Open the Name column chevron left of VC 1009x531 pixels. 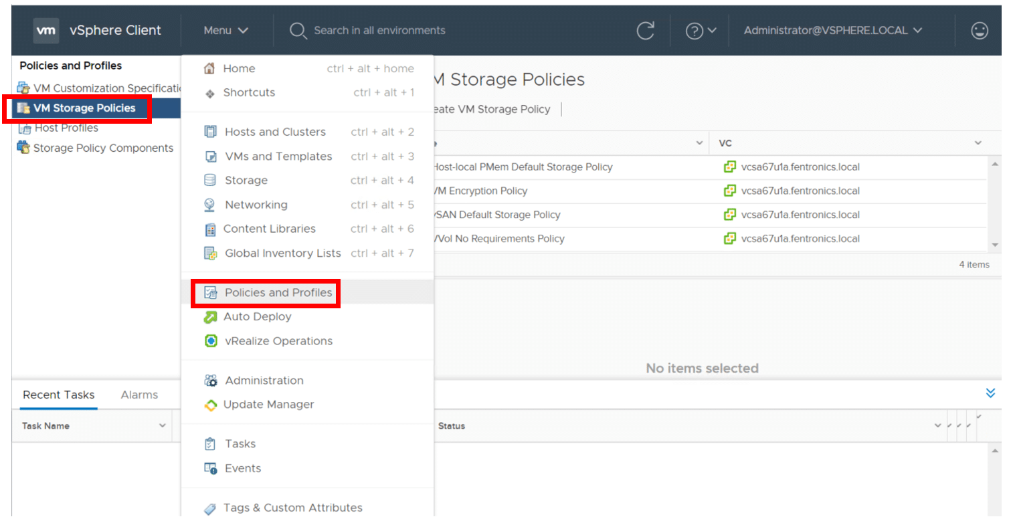point(699,143)
